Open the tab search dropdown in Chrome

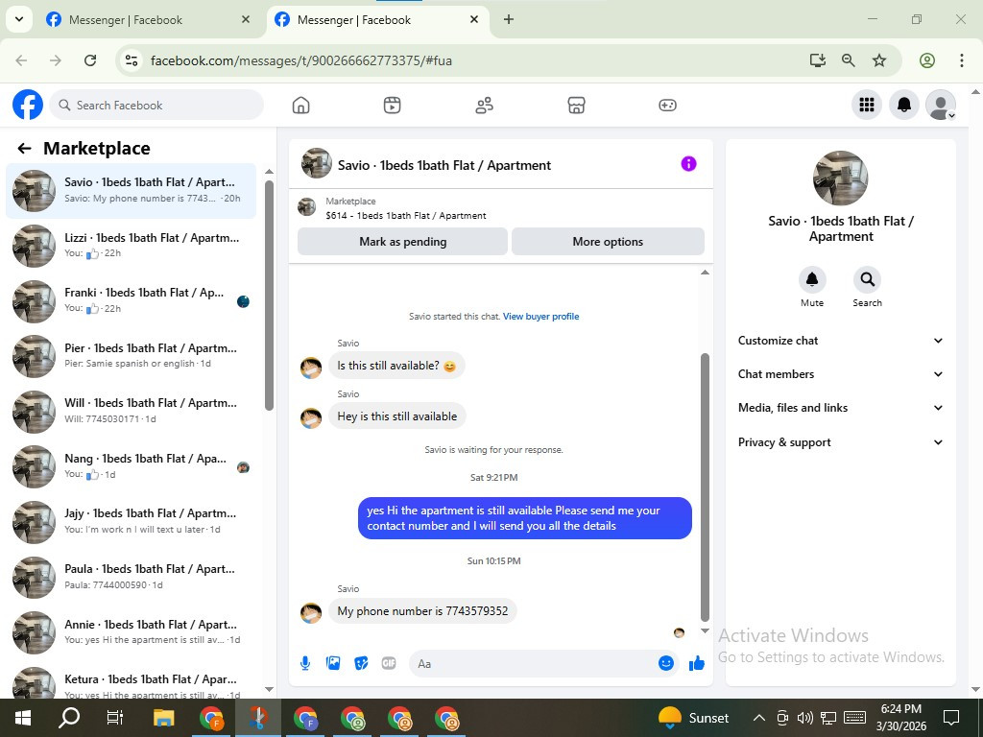[x=19, y=19]
